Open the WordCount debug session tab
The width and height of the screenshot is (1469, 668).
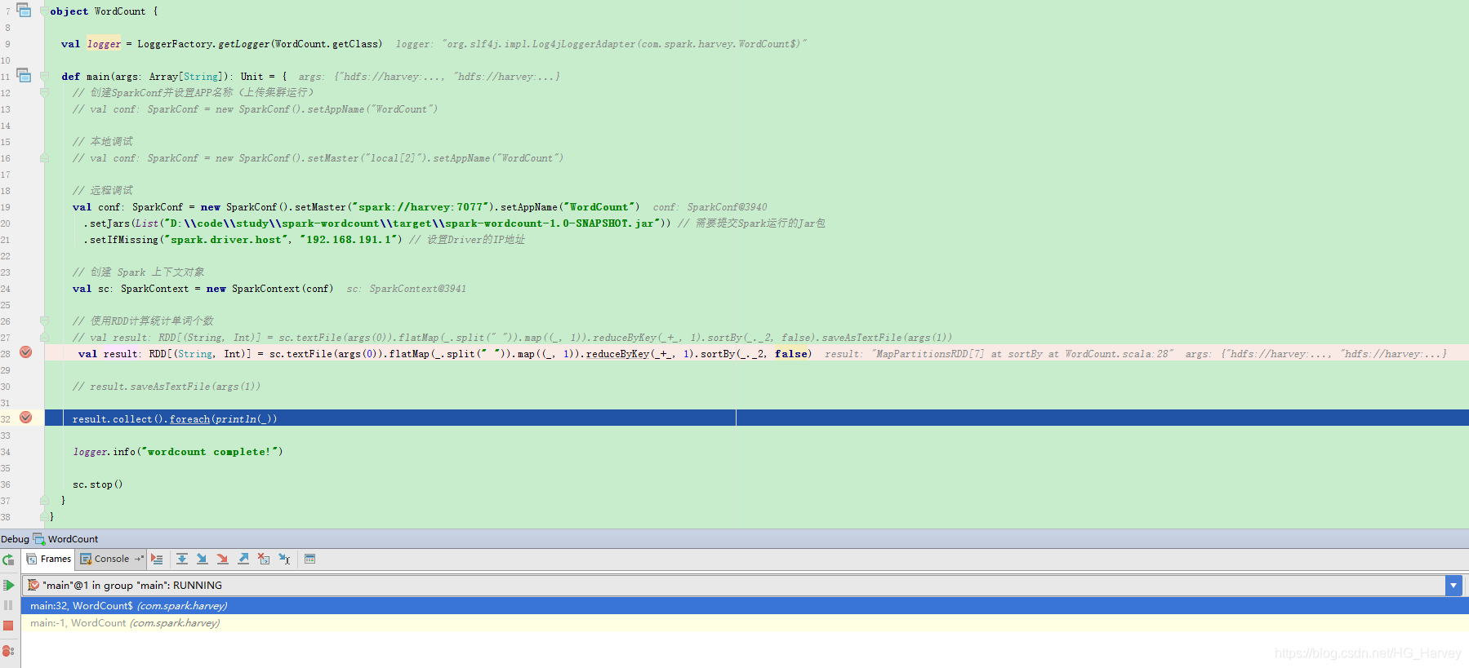pyautogui.click(x=65, y=539)
